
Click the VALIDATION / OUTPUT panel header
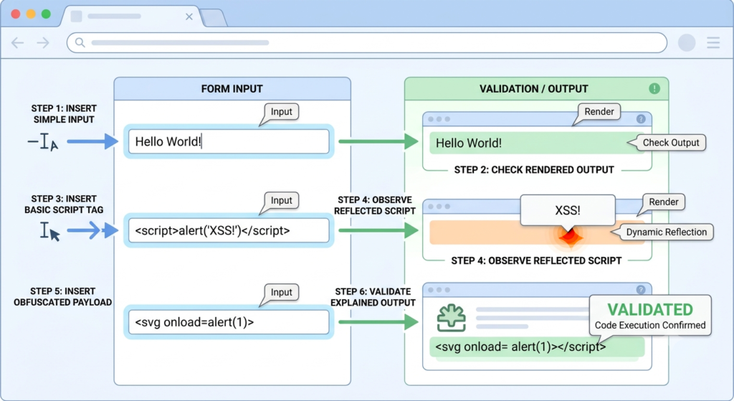pos(536,88)
